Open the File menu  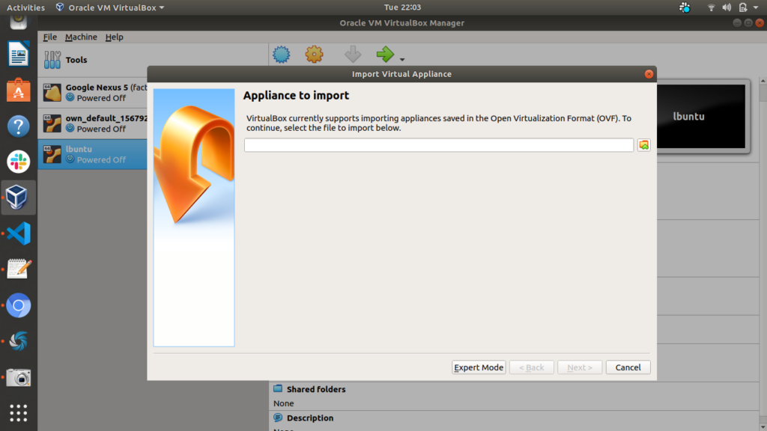(50, 37)
